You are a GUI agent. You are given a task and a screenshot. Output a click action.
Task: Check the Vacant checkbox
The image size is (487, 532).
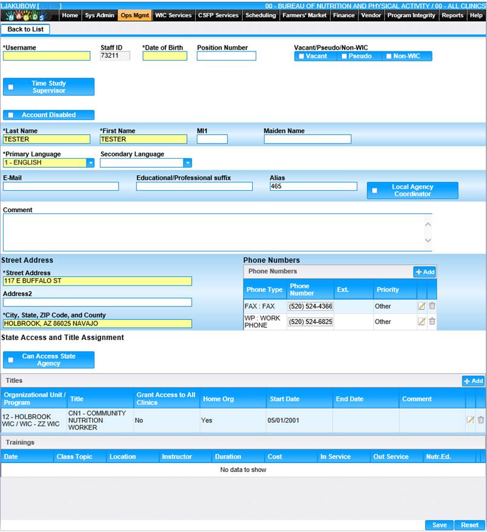(x=302, y=56)
